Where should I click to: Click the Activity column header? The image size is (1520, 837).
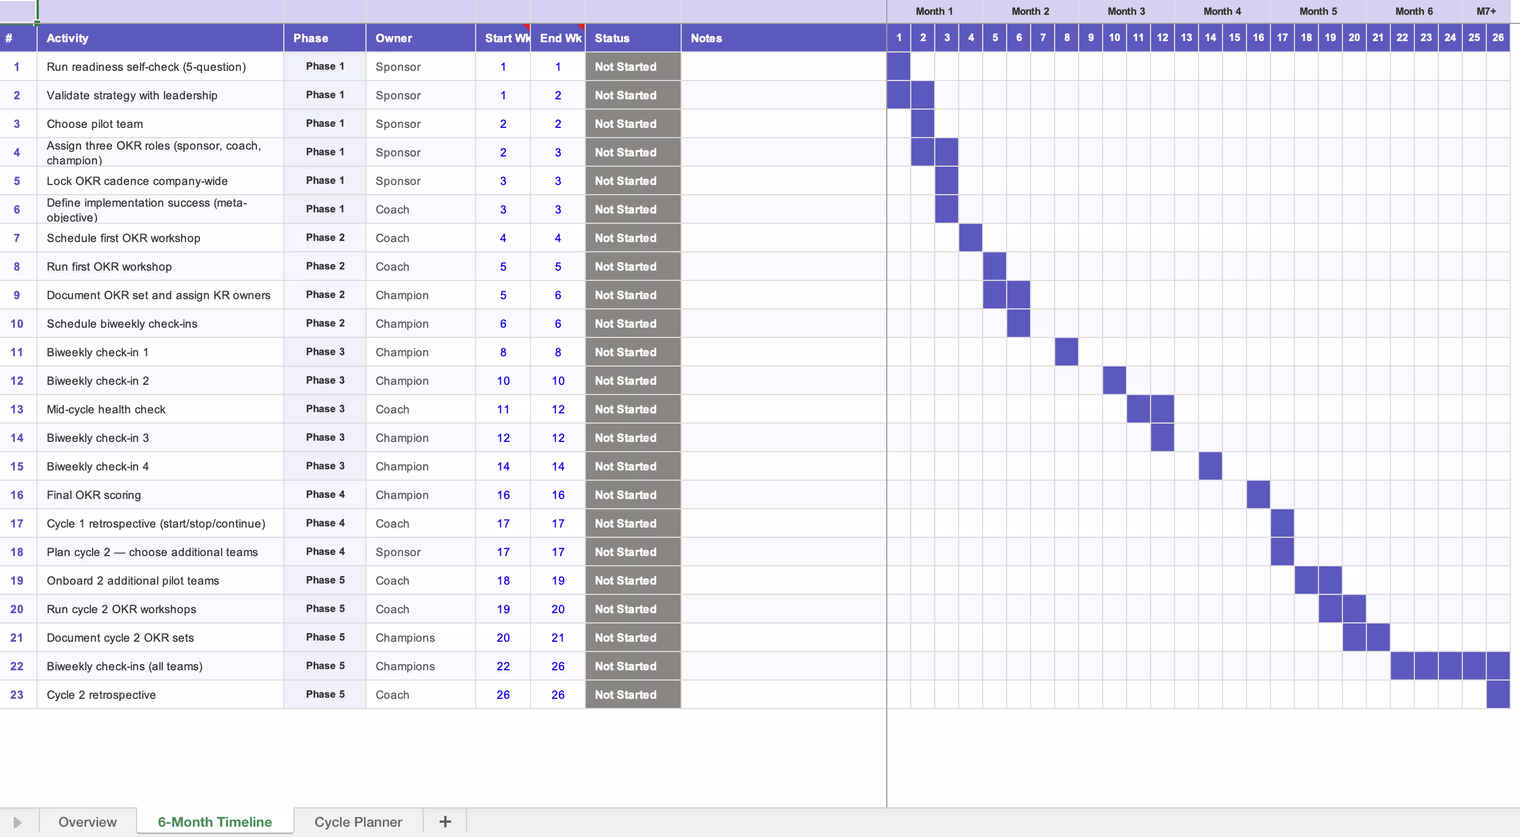[x=160, y=38]
